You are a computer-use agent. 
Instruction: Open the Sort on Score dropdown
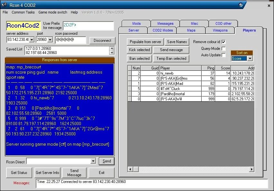[x=250, y=59]
